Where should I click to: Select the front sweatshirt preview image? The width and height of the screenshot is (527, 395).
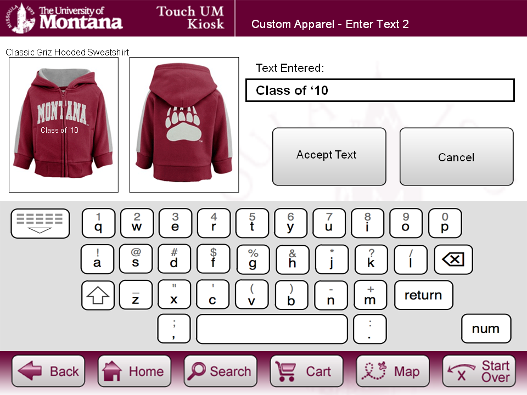[64, 125]
